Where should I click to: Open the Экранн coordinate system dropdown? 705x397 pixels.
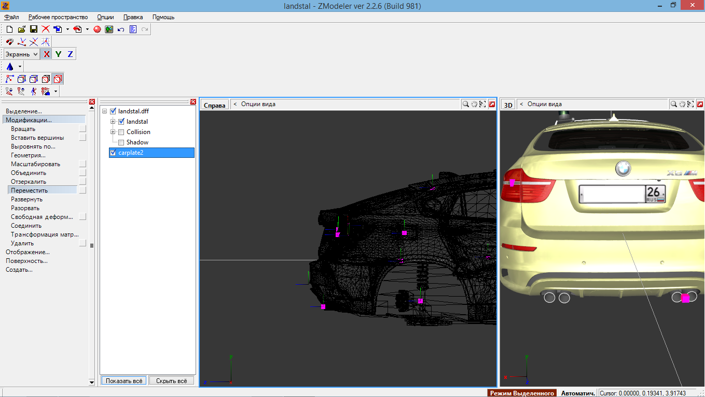[21, 54]
